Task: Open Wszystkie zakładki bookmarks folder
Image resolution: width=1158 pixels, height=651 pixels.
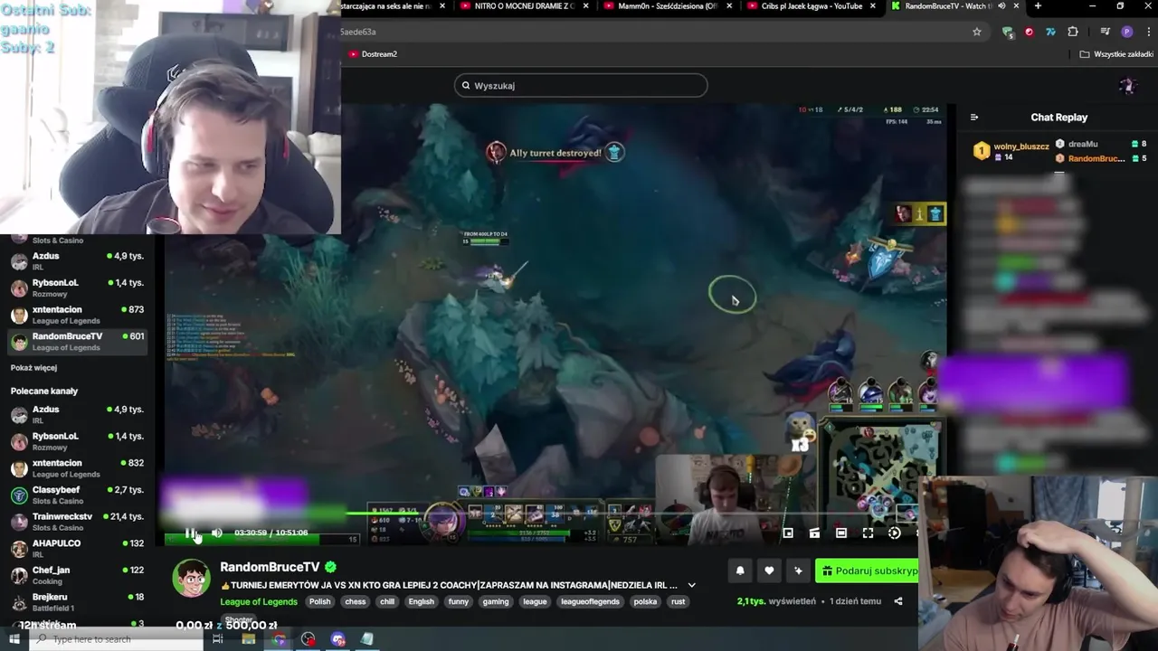Action: (1116, 54)
